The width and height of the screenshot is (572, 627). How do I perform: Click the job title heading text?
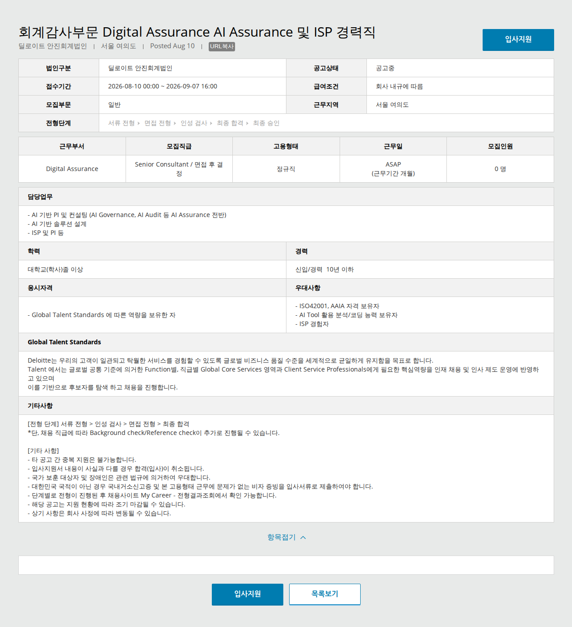(197, 32)
